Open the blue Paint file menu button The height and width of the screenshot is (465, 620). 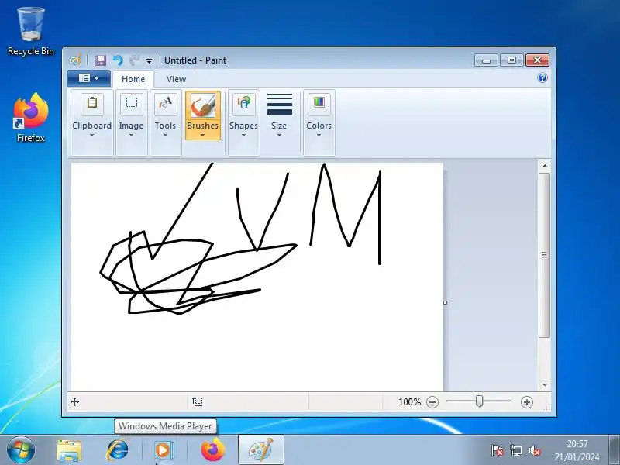click(x=89, y=78)
